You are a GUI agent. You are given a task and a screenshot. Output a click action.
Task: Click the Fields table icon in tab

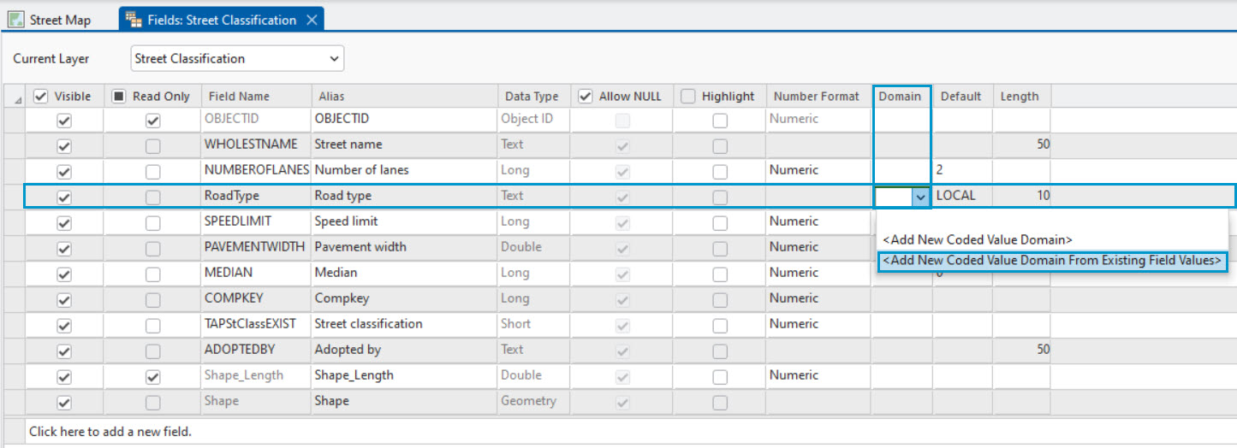[x=134, y=20]
